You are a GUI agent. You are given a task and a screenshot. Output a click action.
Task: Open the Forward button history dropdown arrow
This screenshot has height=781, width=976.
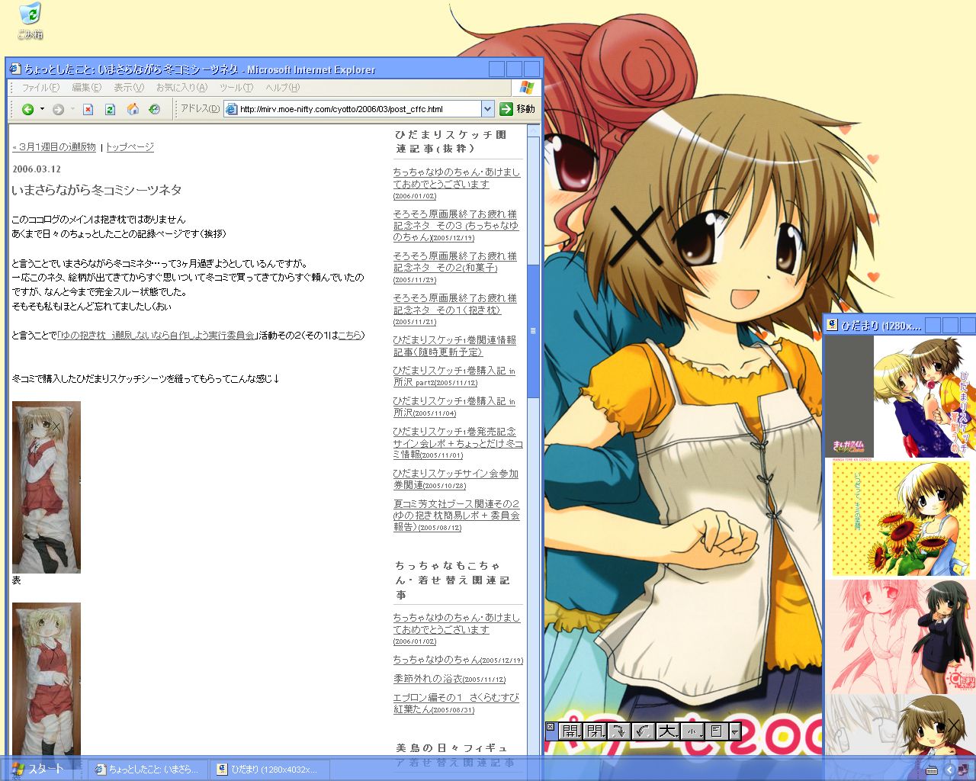coord(72,109)
